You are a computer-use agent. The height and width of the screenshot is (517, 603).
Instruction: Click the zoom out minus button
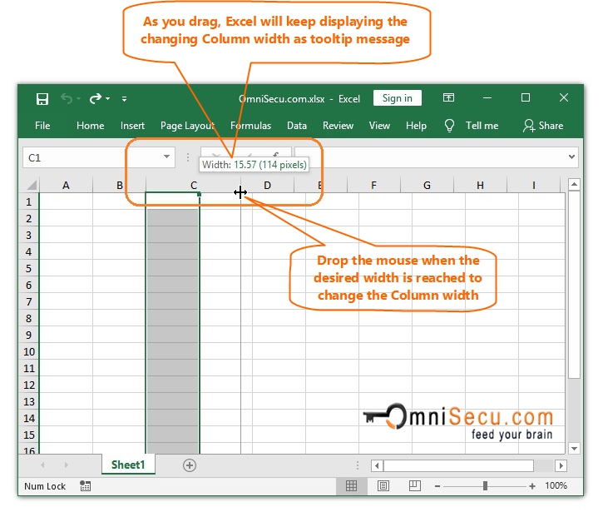click(437, 486)
